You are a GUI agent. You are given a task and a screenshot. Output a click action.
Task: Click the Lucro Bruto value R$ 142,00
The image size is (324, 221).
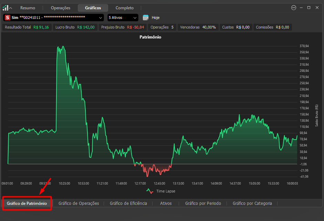(x=86, y=27)
